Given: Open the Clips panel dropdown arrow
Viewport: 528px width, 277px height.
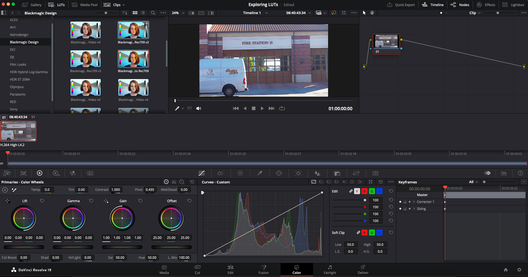Looking at the screenshot, I should [123, 5].
